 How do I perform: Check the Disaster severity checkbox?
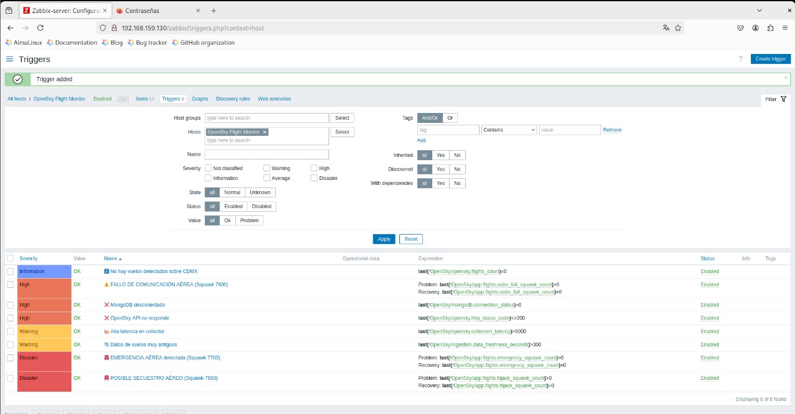tap(314, 178)
